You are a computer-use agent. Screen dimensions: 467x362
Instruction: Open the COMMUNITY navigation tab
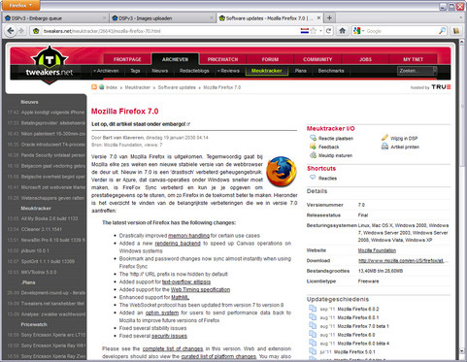point(317,59)
